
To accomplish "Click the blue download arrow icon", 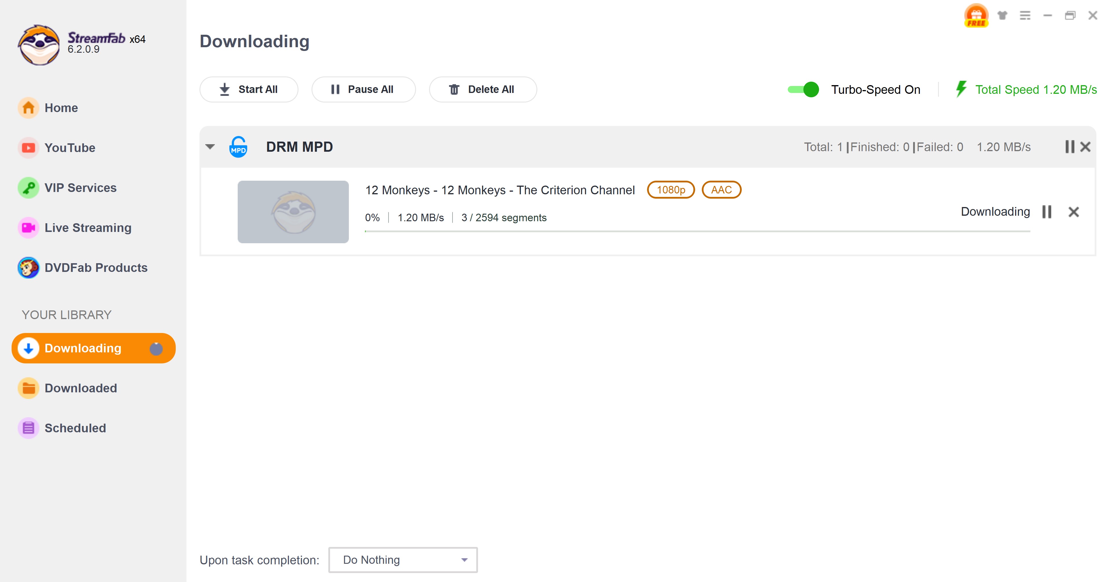I will pyautogui.click(x=28, y=348).
